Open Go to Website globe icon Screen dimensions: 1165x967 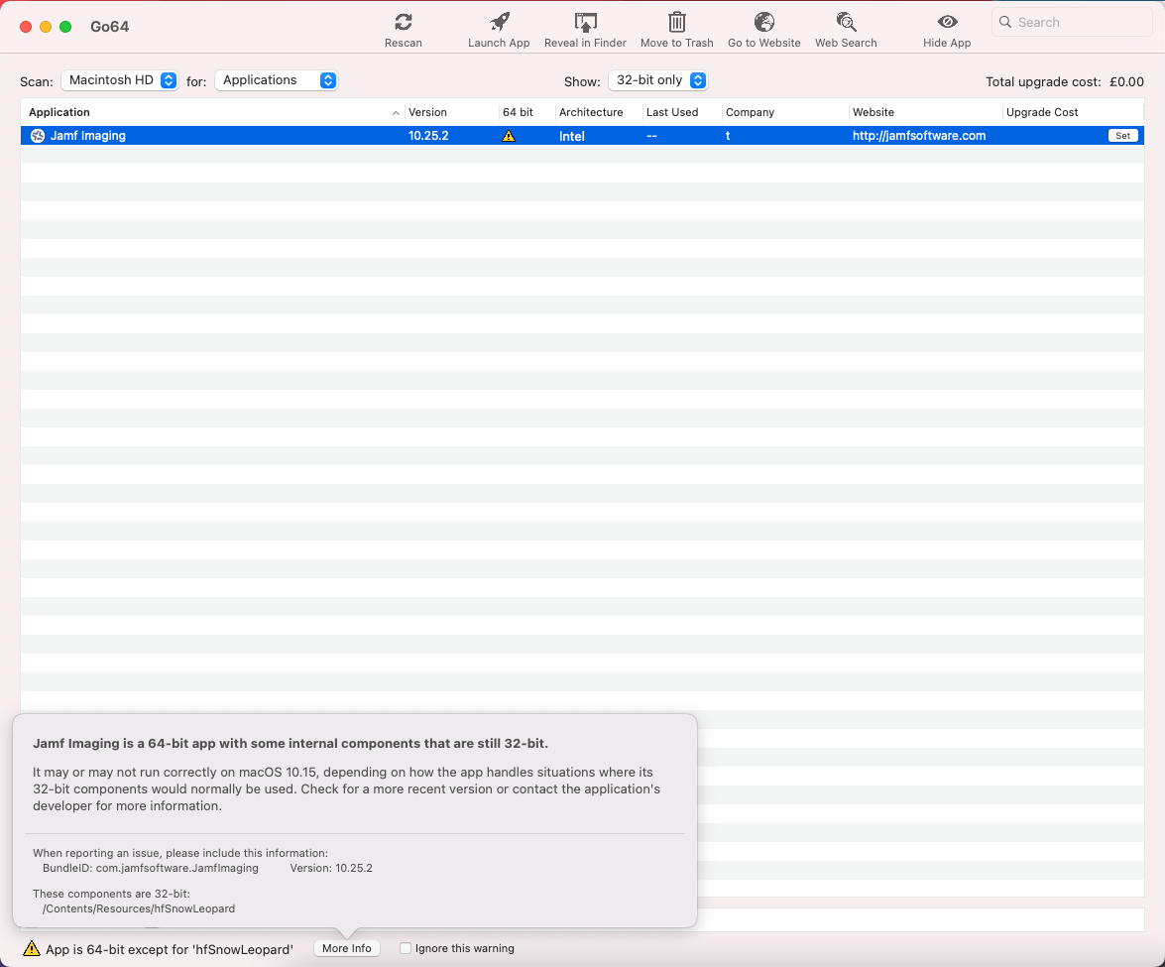pos(763,23)
